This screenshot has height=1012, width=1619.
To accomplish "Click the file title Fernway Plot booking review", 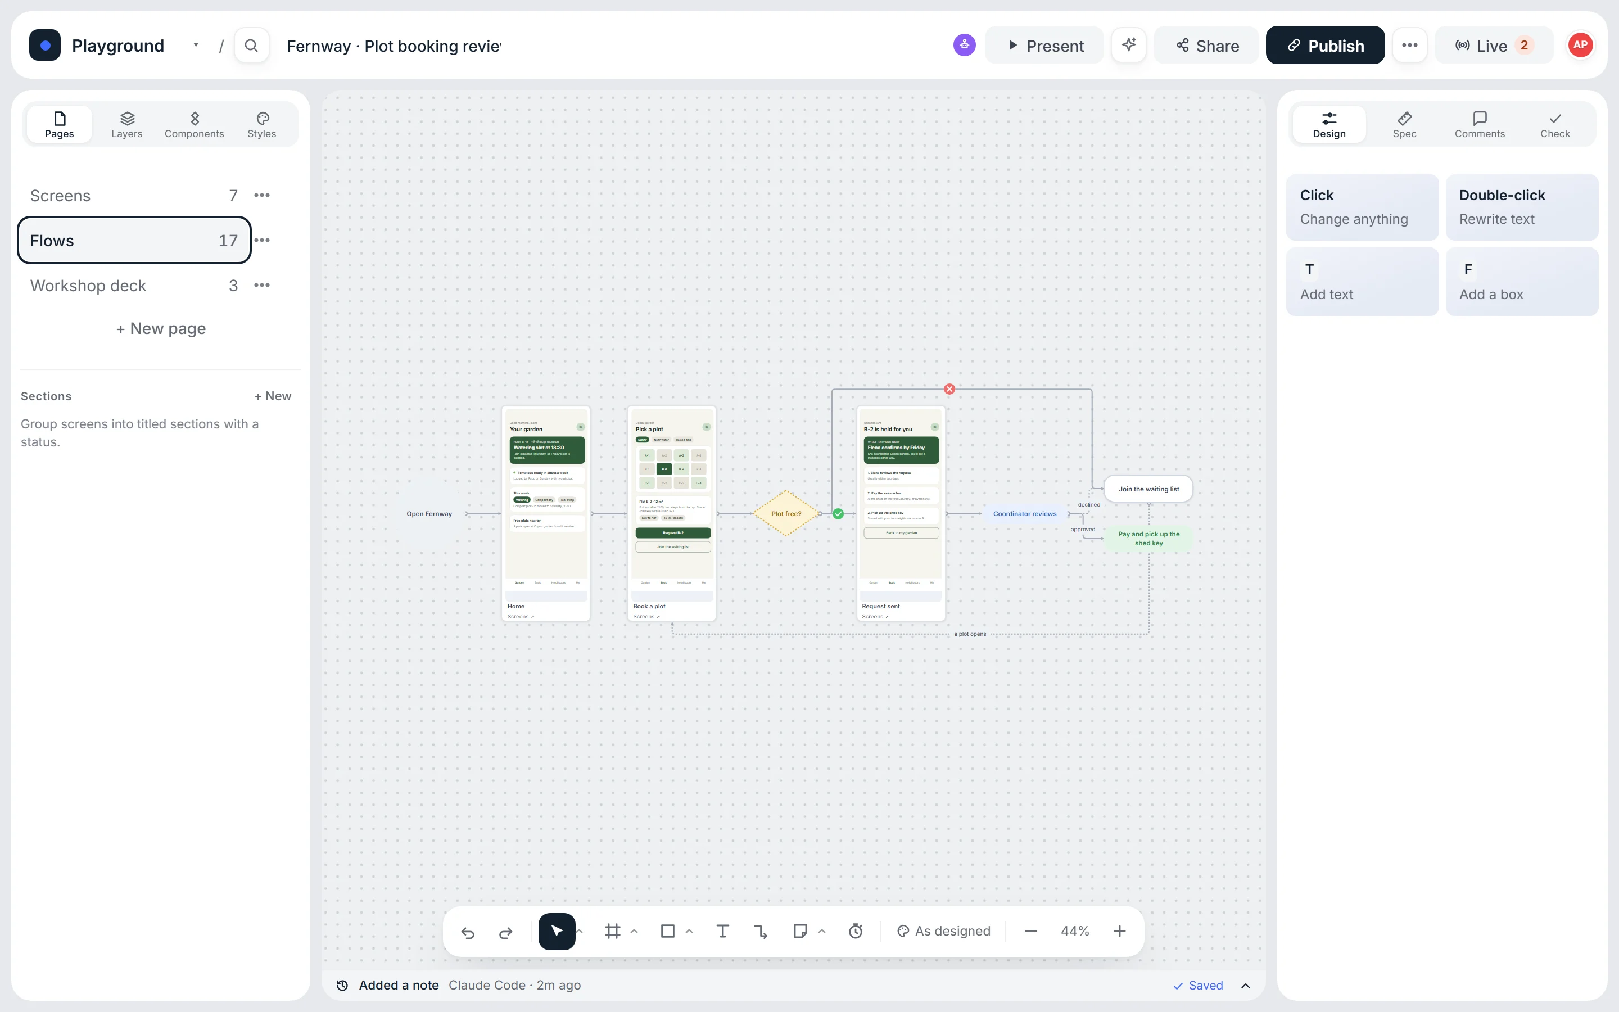I will (394, 46).
